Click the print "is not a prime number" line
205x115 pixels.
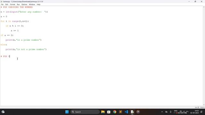click(x=26, y=50)
